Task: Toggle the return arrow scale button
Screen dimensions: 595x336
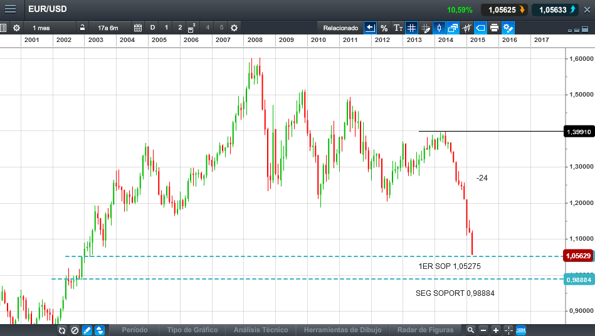Action: (370, 28)
